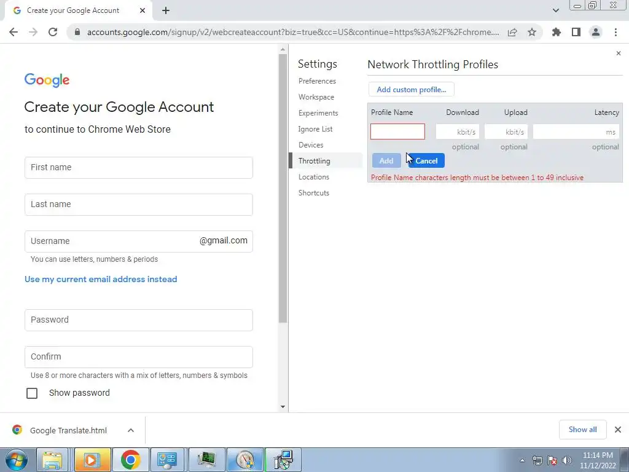Screen dimensions: 629x472
Task: Enable the Show password checkbox
Action: point(32,393)
